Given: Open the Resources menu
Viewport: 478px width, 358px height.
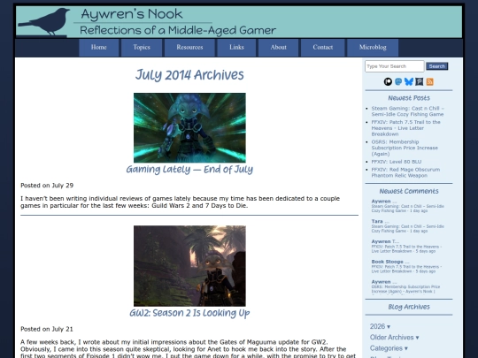Looking at the screenshot, I should tap(189, 48).
